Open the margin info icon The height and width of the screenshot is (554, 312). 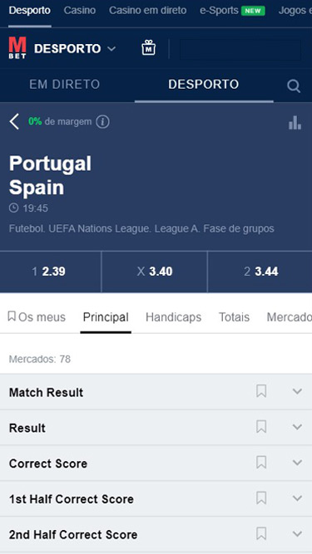[x=102, y=122]
